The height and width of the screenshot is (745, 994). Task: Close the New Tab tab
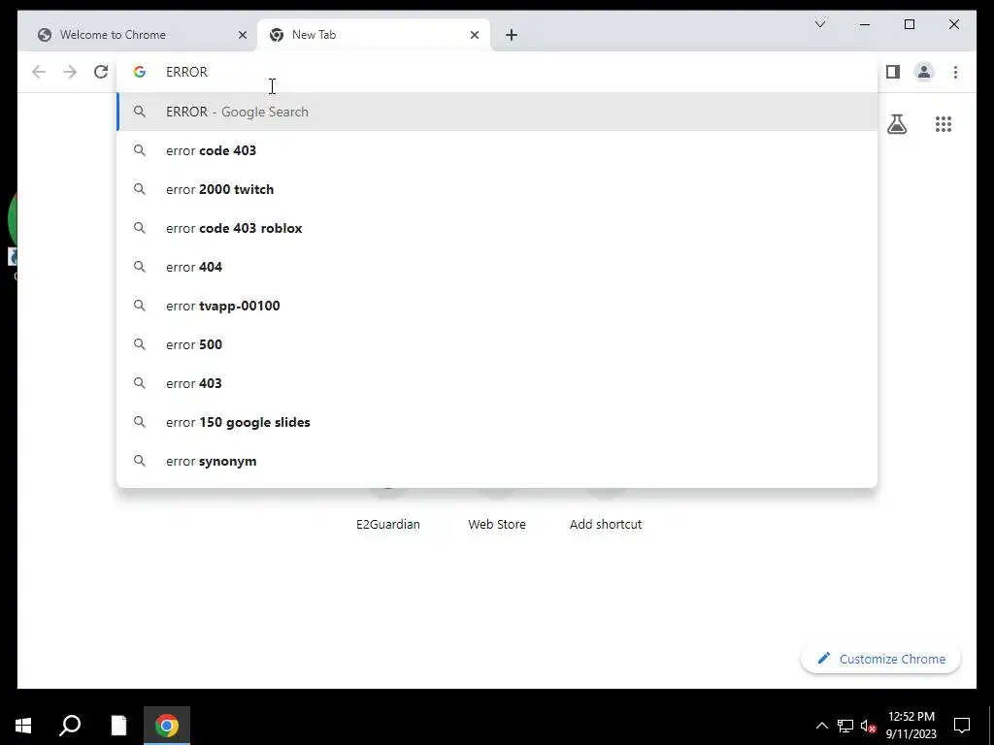pos(474,35)
